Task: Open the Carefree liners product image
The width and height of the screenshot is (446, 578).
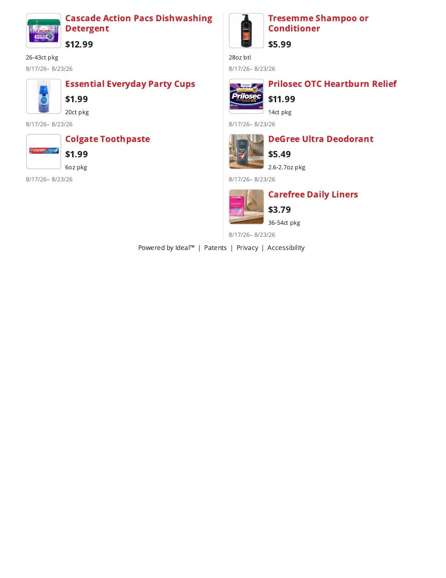Action: coord(246,207)
